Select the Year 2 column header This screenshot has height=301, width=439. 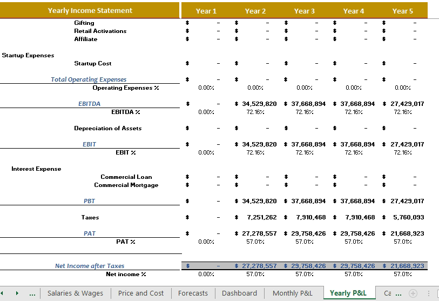(255, 11)
